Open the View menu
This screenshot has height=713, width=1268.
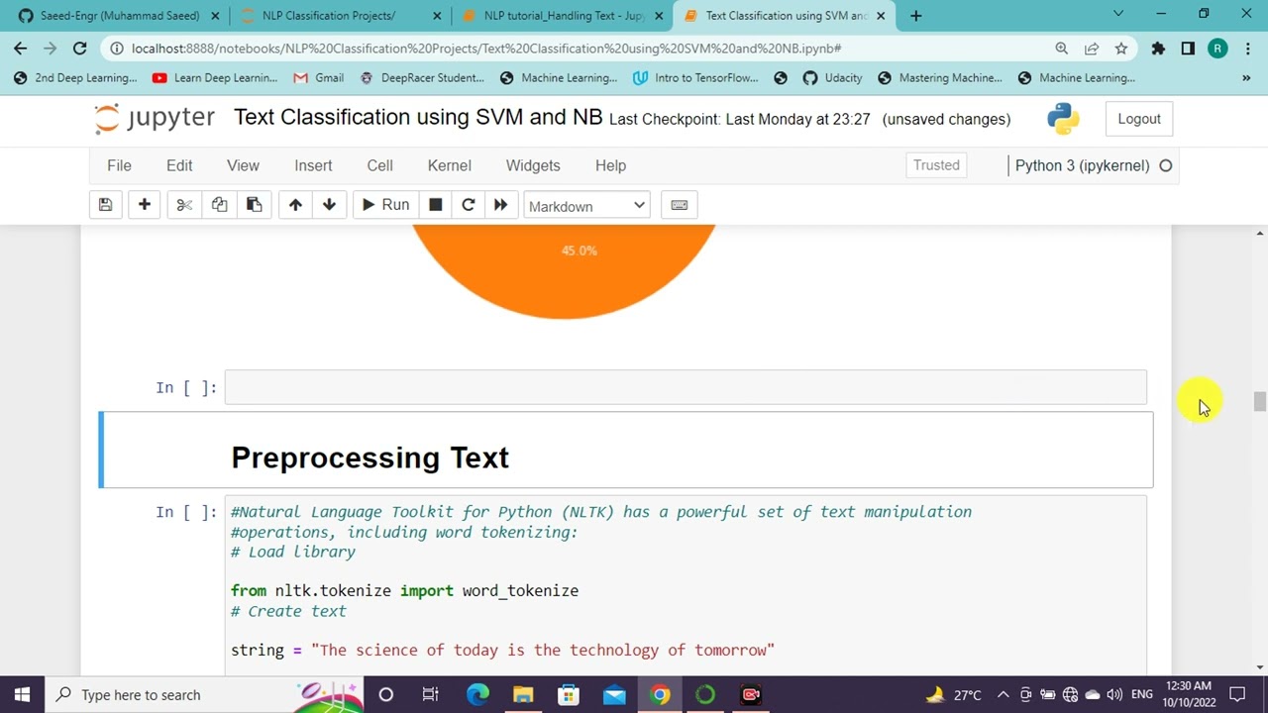coord(243,165)
